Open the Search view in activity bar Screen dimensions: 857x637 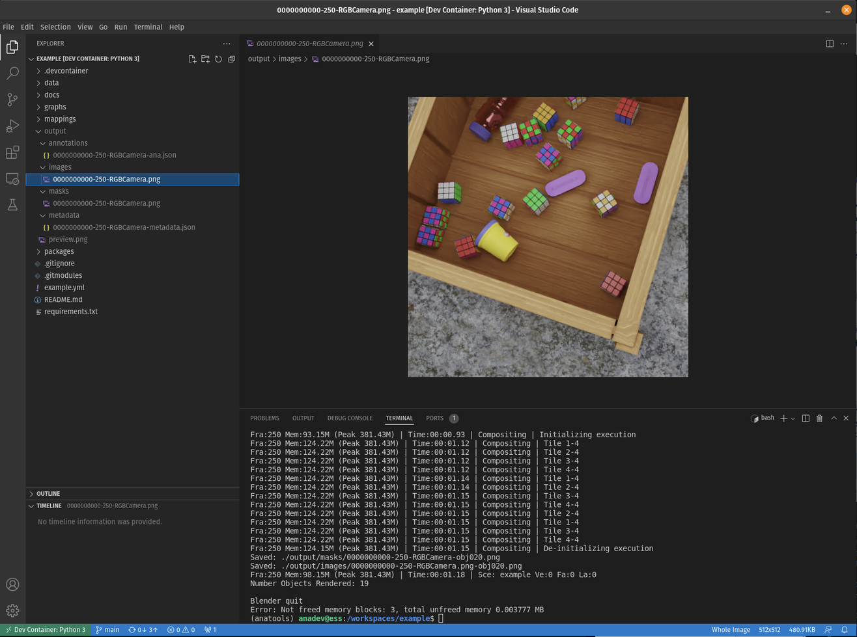click(x=12, y=74)
